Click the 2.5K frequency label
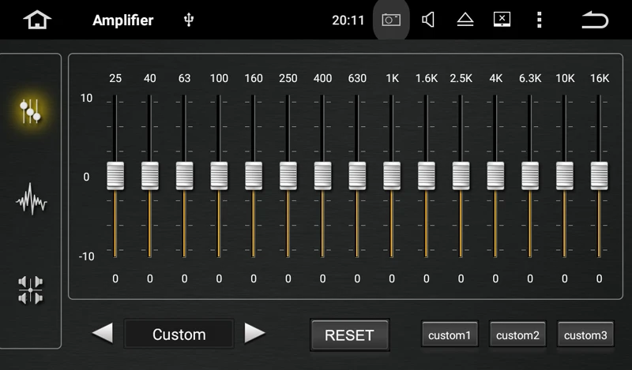632x370 pixels. [x=461, y=78]
